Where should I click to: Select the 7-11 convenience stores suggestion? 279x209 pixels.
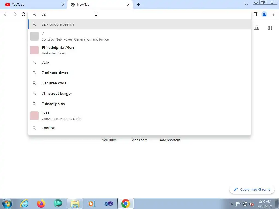[x=139, y=116]
